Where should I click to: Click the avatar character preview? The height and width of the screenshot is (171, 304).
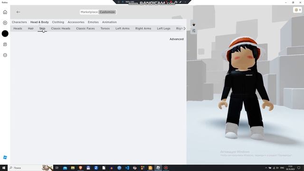pyautogui.click(x=246, y=88)
